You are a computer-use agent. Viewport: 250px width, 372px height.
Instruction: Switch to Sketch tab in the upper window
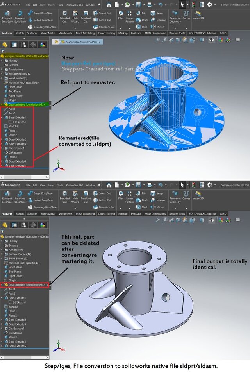click(x=20, y=34)
